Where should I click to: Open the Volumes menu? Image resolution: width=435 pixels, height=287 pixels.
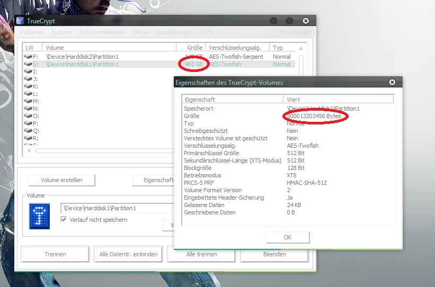(x=32, y=32)
